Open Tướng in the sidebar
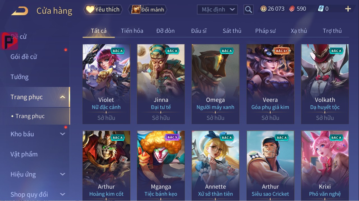 [x=20, y=77]
